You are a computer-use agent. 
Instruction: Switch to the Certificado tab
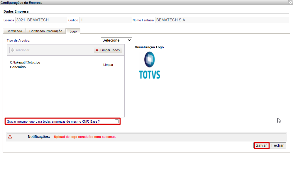click(x=14, y=31)
